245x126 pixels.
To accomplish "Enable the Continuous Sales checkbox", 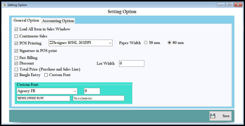I will (16, 36).
